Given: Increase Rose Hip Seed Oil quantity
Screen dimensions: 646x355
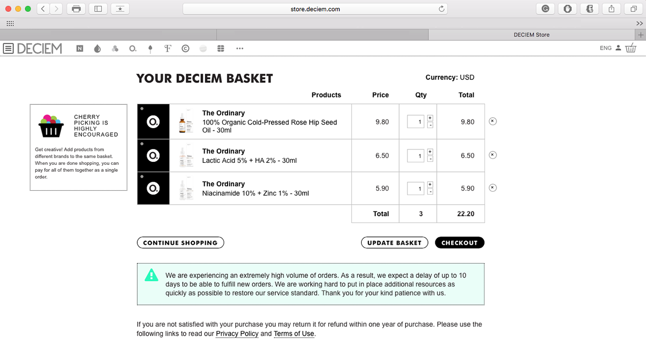Looking at the screenshot, I should [430, 118].
